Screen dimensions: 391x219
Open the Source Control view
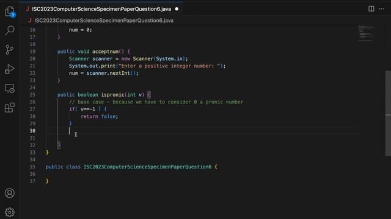pyautogui.click(x=10, y=50)
